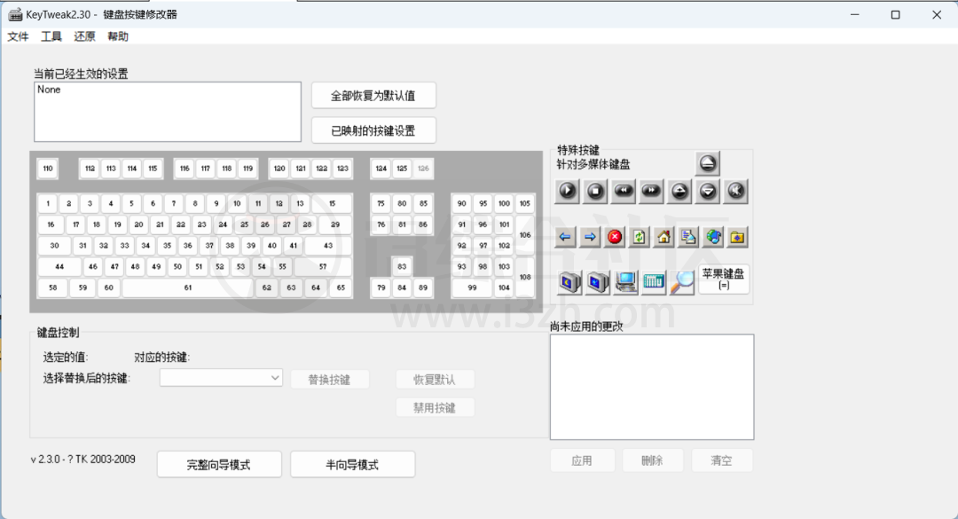This screenshot has width=958, height=519.
Task: Open the 文件 menu
Action: (18, 36)
